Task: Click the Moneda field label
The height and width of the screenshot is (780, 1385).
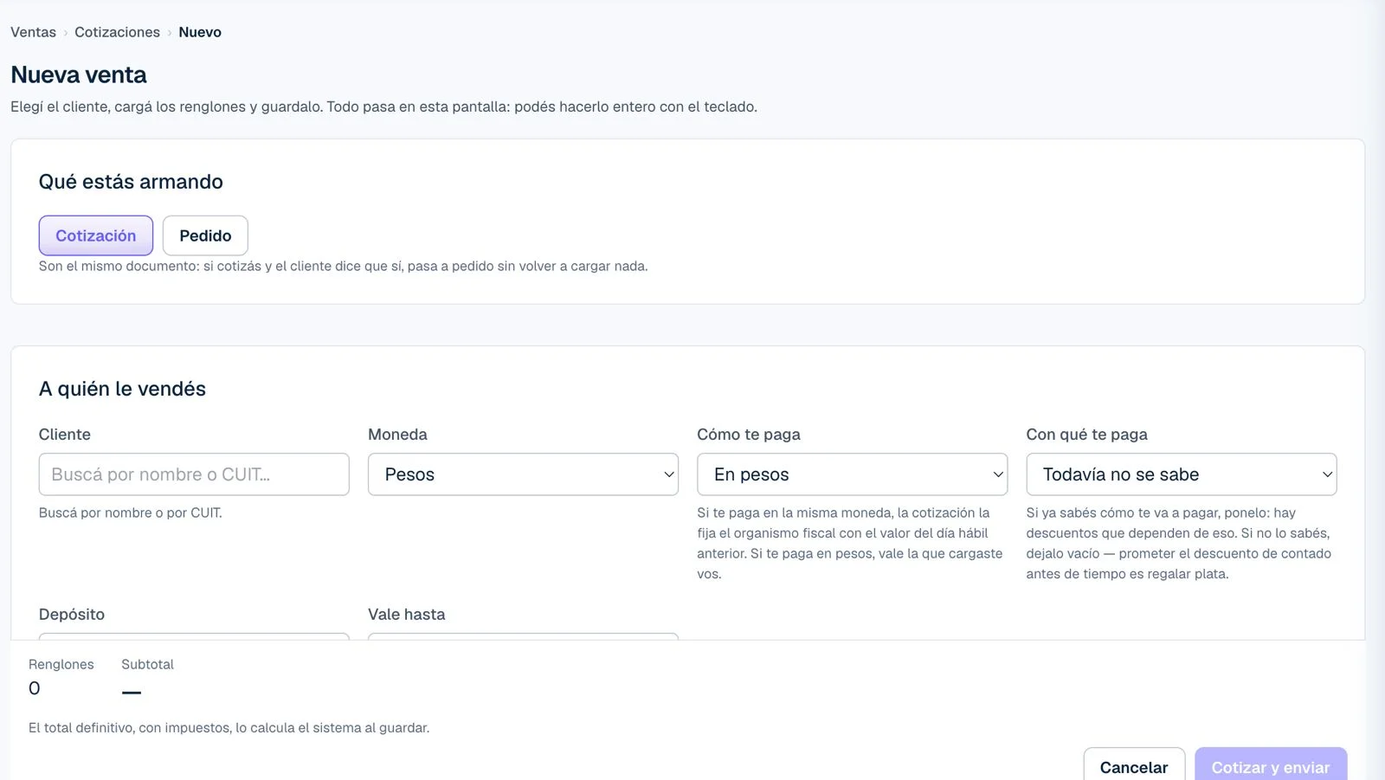Action: (397, 434)
